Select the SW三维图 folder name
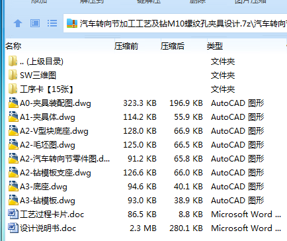The height and width of the screenshot is (241, 287). 38,75
